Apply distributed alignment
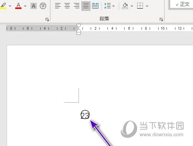Image resolution: width=193 pixels, height=146 pixels. pos(95,6)
